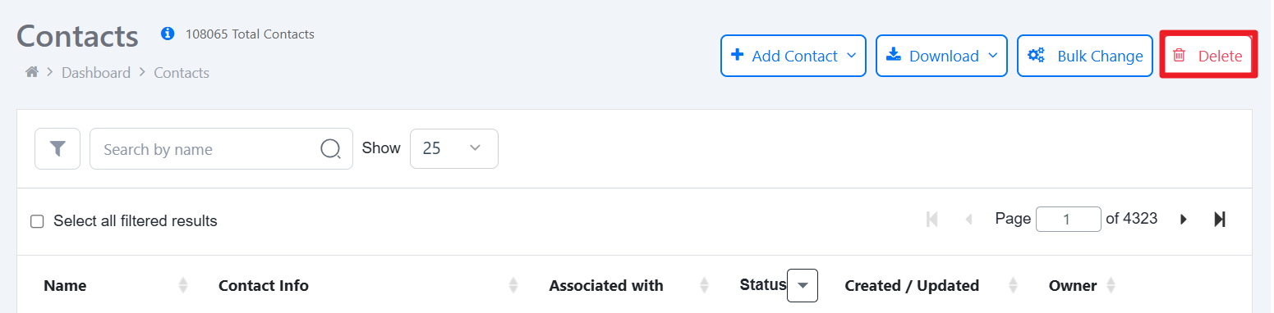1274x313 pixels.
Task: Go to next page arrow
Action: tap(1184, 219)
